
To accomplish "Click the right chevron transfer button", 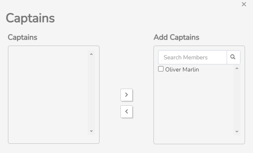I will point(126,95).
